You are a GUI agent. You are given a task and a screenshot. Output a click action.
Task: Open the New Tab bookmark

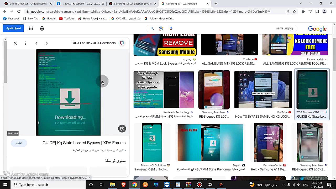click(x=30, y=19)
